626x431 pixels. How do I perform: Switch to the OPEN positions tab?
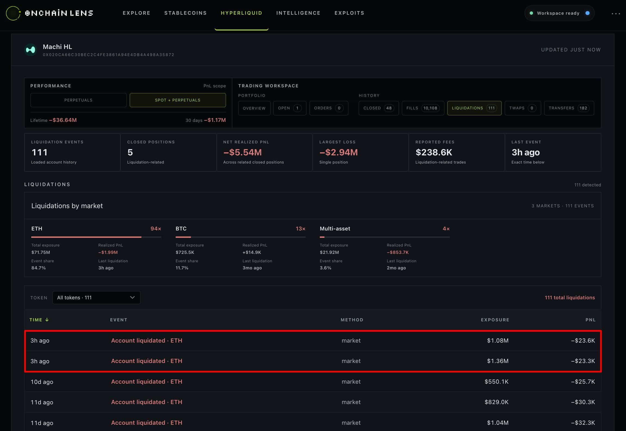click(x=290, y=108)
